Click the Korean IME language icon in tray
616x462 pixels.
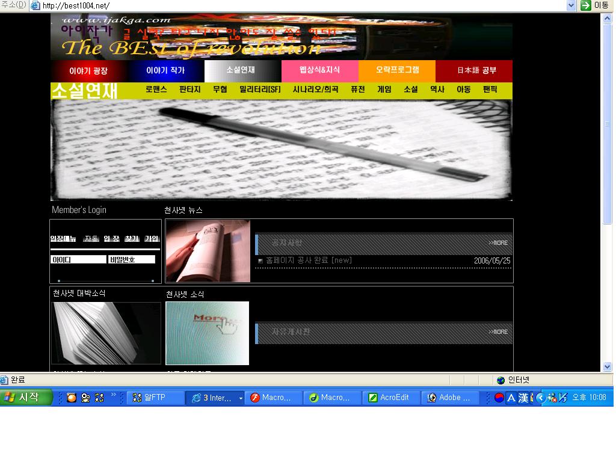point(499,398)
